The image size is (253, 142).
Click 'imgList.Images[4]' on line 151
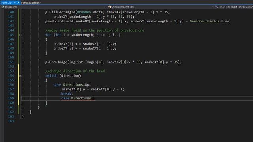tap(86, 62)
